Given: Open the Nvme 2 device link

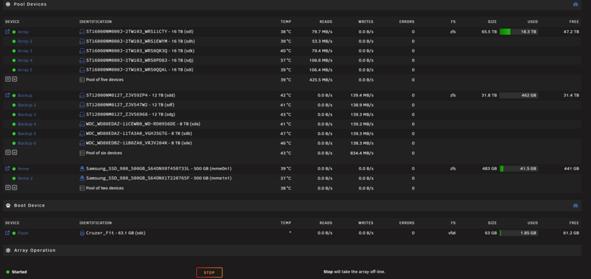Looking at the screenshot, I should (x=25, y=179).
